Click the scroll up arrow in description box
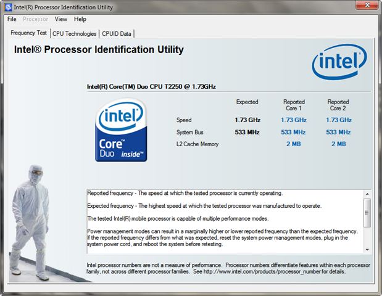Image resolution: width=382 pixels, height=296 pixels. [367, 194]
